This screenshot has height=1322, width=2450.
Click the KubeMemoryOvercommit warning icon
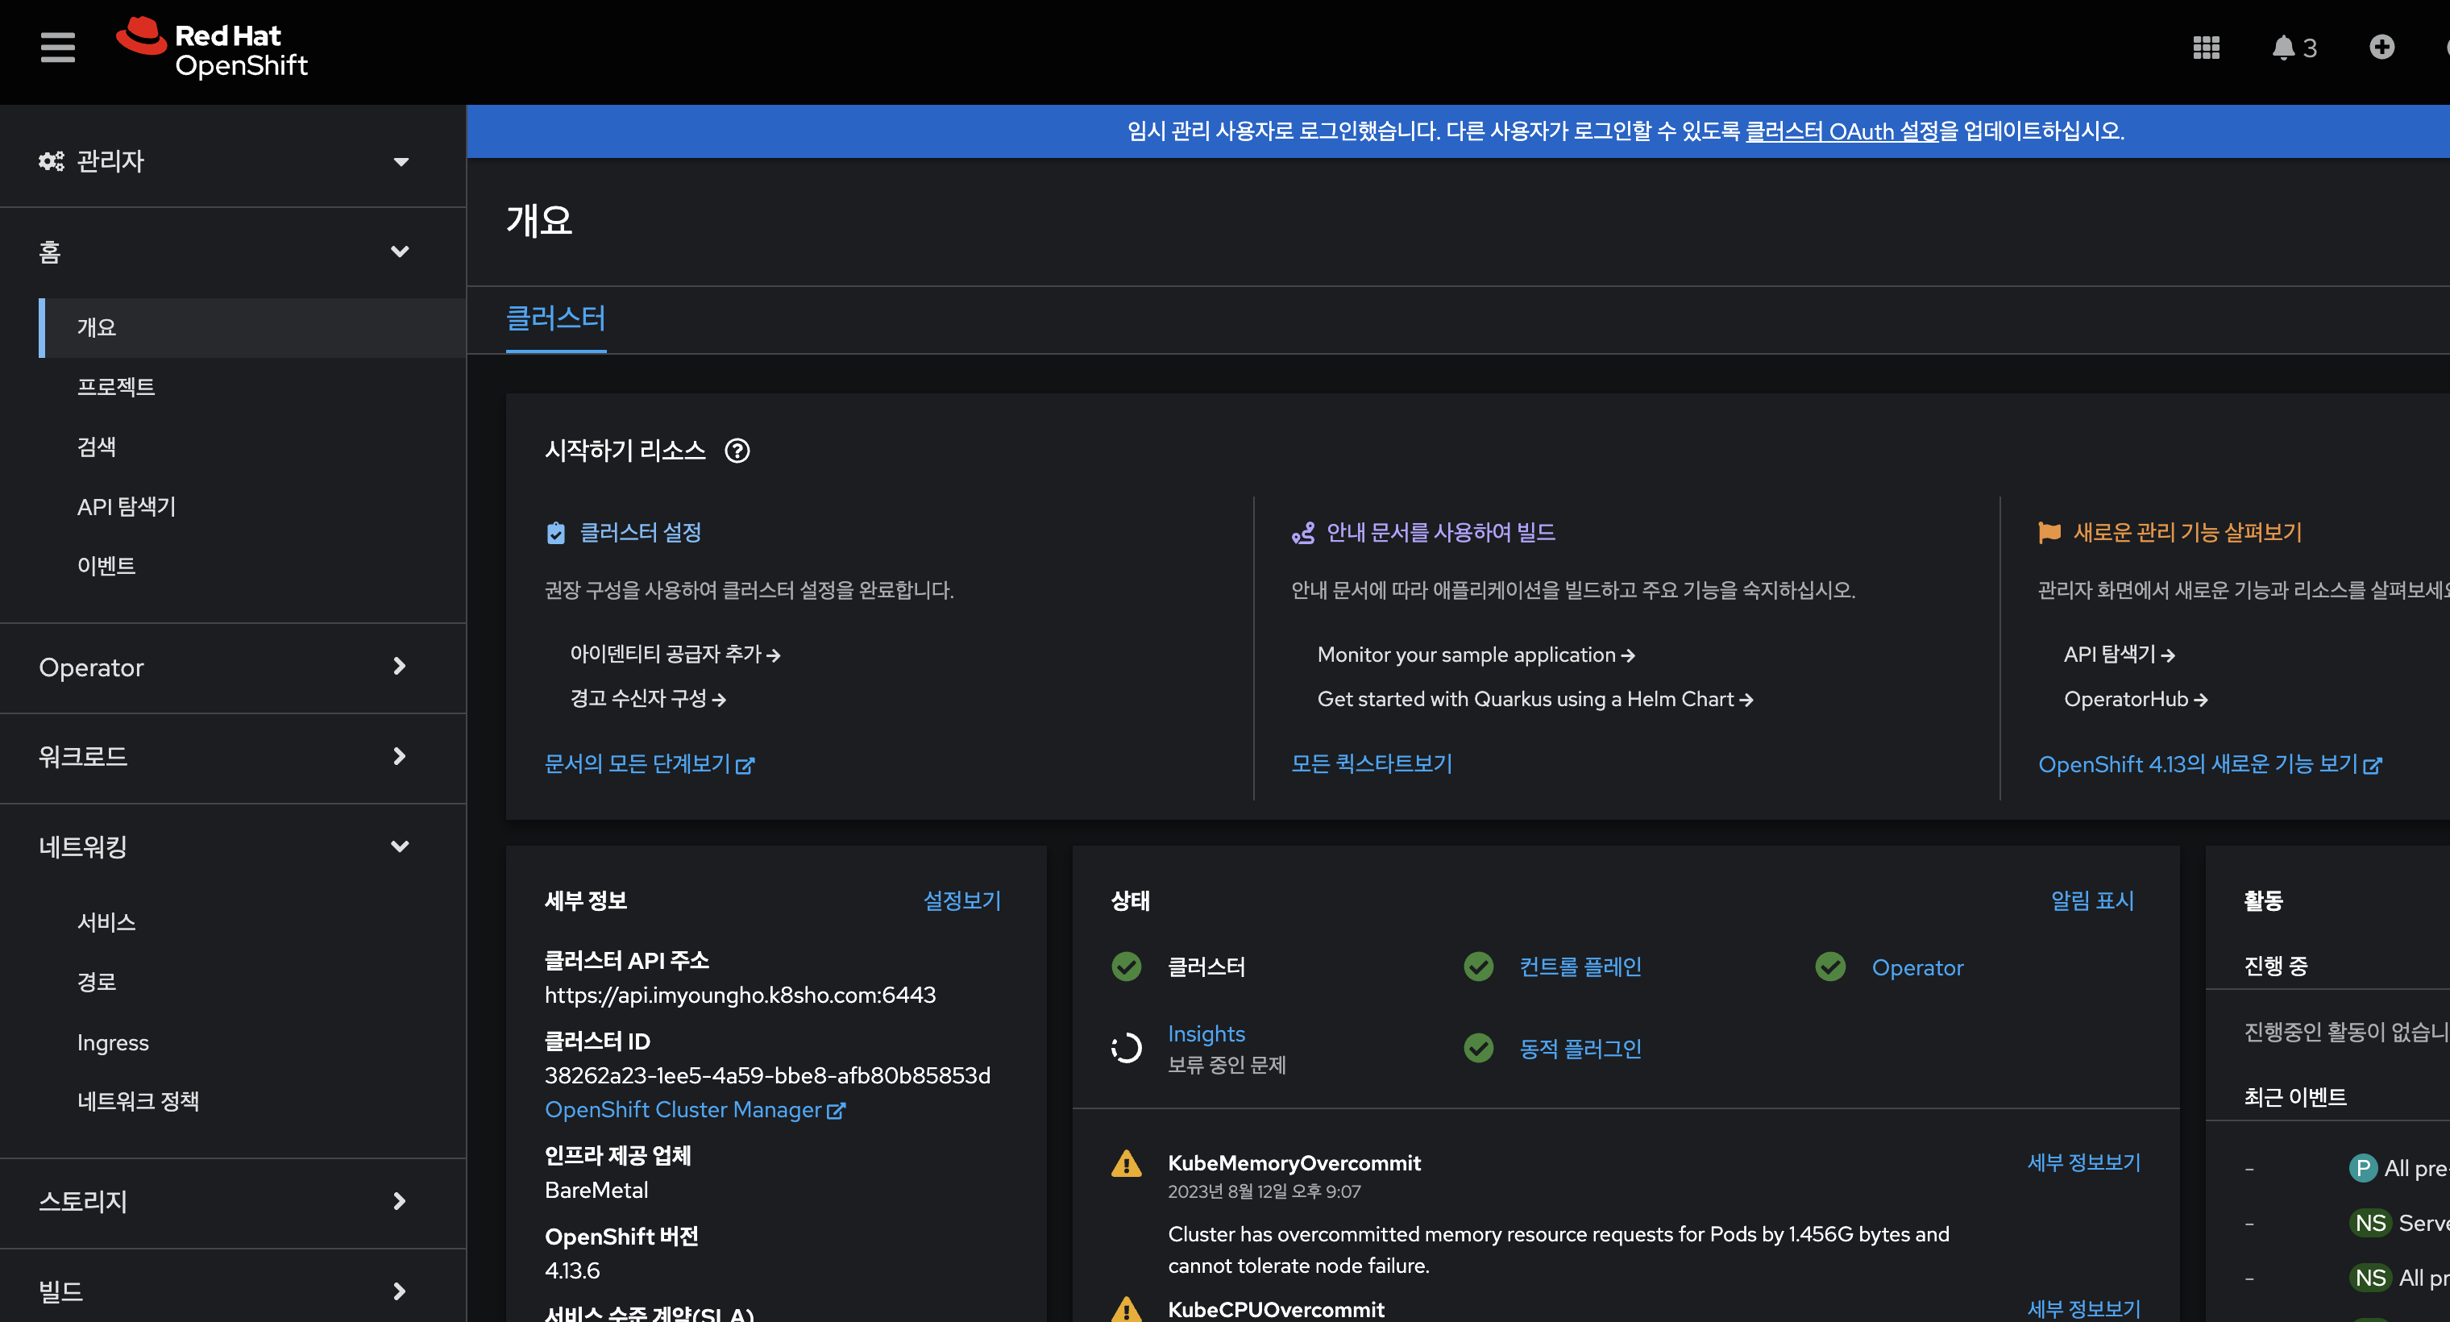(1126, 1163)
